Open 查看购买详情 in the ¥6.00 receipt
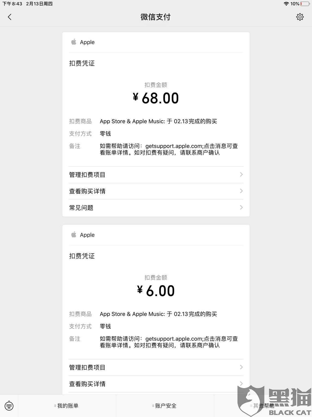The width and height of the screenshot is (312, 417). [x=156, y=384]
